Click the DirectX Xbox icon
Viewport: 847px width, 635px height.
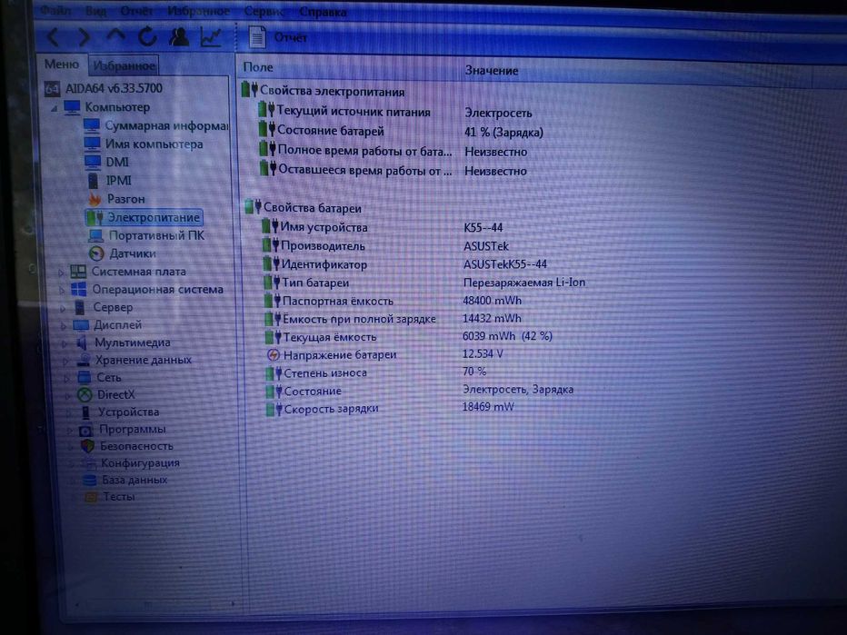tap(85, 394)
